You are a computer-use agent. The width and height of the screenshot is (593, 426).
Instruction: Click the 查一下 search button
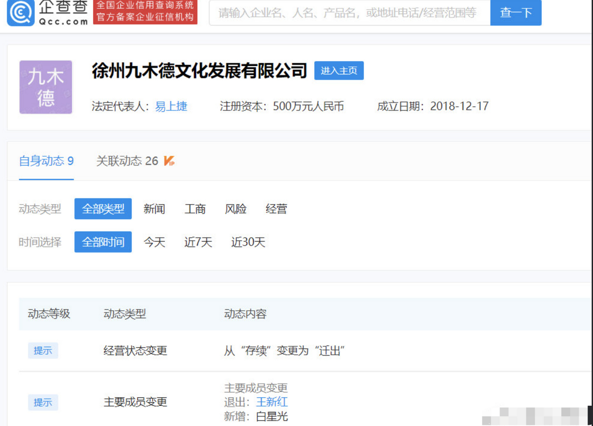pyautogui.click(x=516, y=13)
